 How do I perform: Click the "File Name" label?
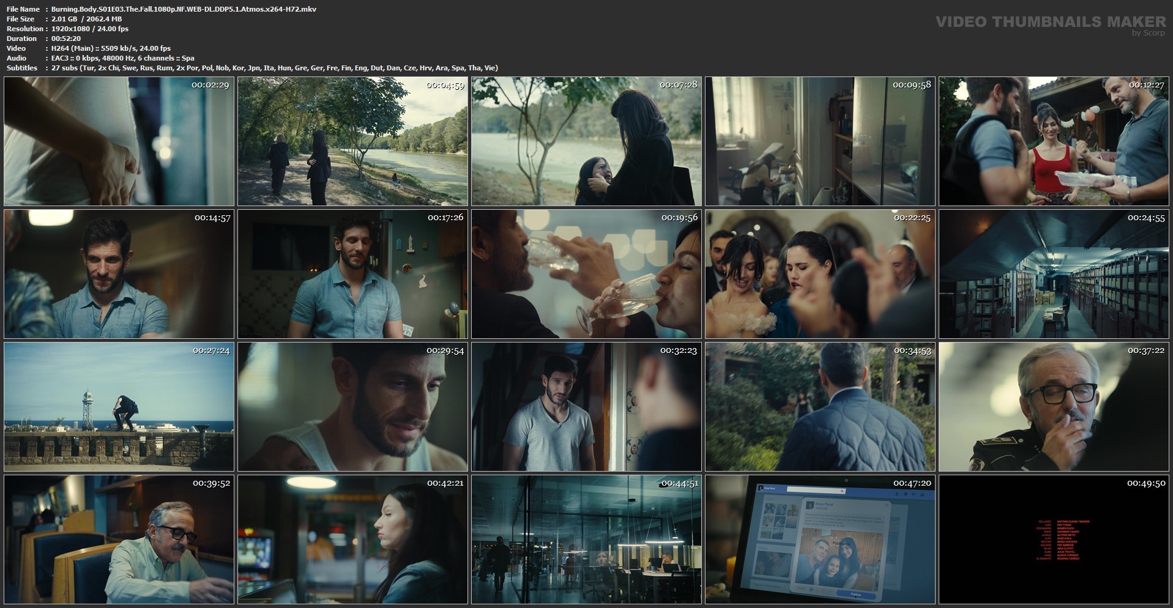point(23,9)
